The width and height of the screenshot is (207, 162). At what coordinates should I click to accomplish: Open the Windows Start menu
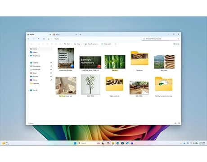point(75,143)
